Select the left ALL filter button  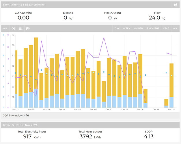pyautogui.click(x=5, y=29)
